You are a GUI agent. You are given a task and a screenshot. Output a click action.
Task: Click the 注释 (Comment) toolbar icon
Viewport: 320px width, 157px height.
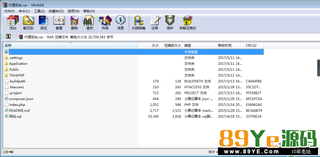pyautogui.click(x=155, y=23)
